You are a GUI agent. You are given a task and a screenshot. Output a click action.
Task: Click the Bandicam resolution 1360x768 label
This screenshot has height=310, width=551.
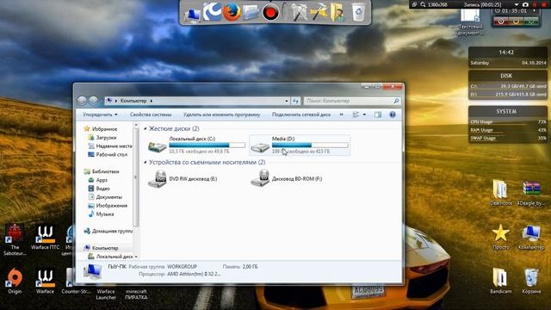click(x=437, y=4)
